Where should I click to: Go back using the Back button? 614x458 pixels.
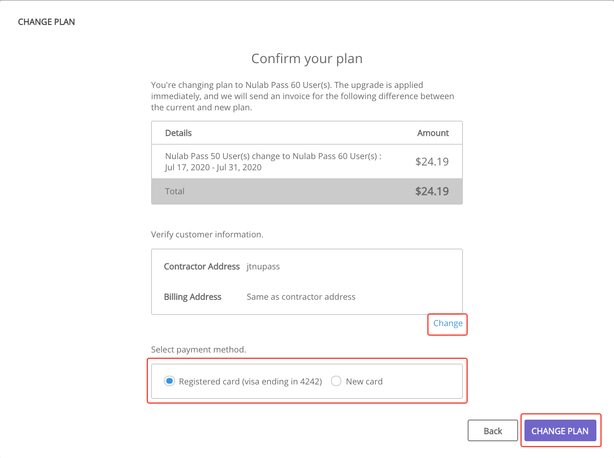493,431
